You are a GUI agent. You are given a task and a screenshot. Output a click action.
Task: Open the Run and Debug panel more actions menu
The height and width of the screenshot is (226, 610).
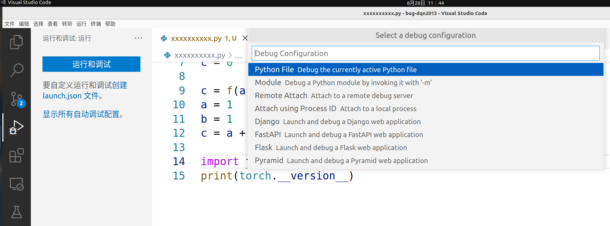138,38
